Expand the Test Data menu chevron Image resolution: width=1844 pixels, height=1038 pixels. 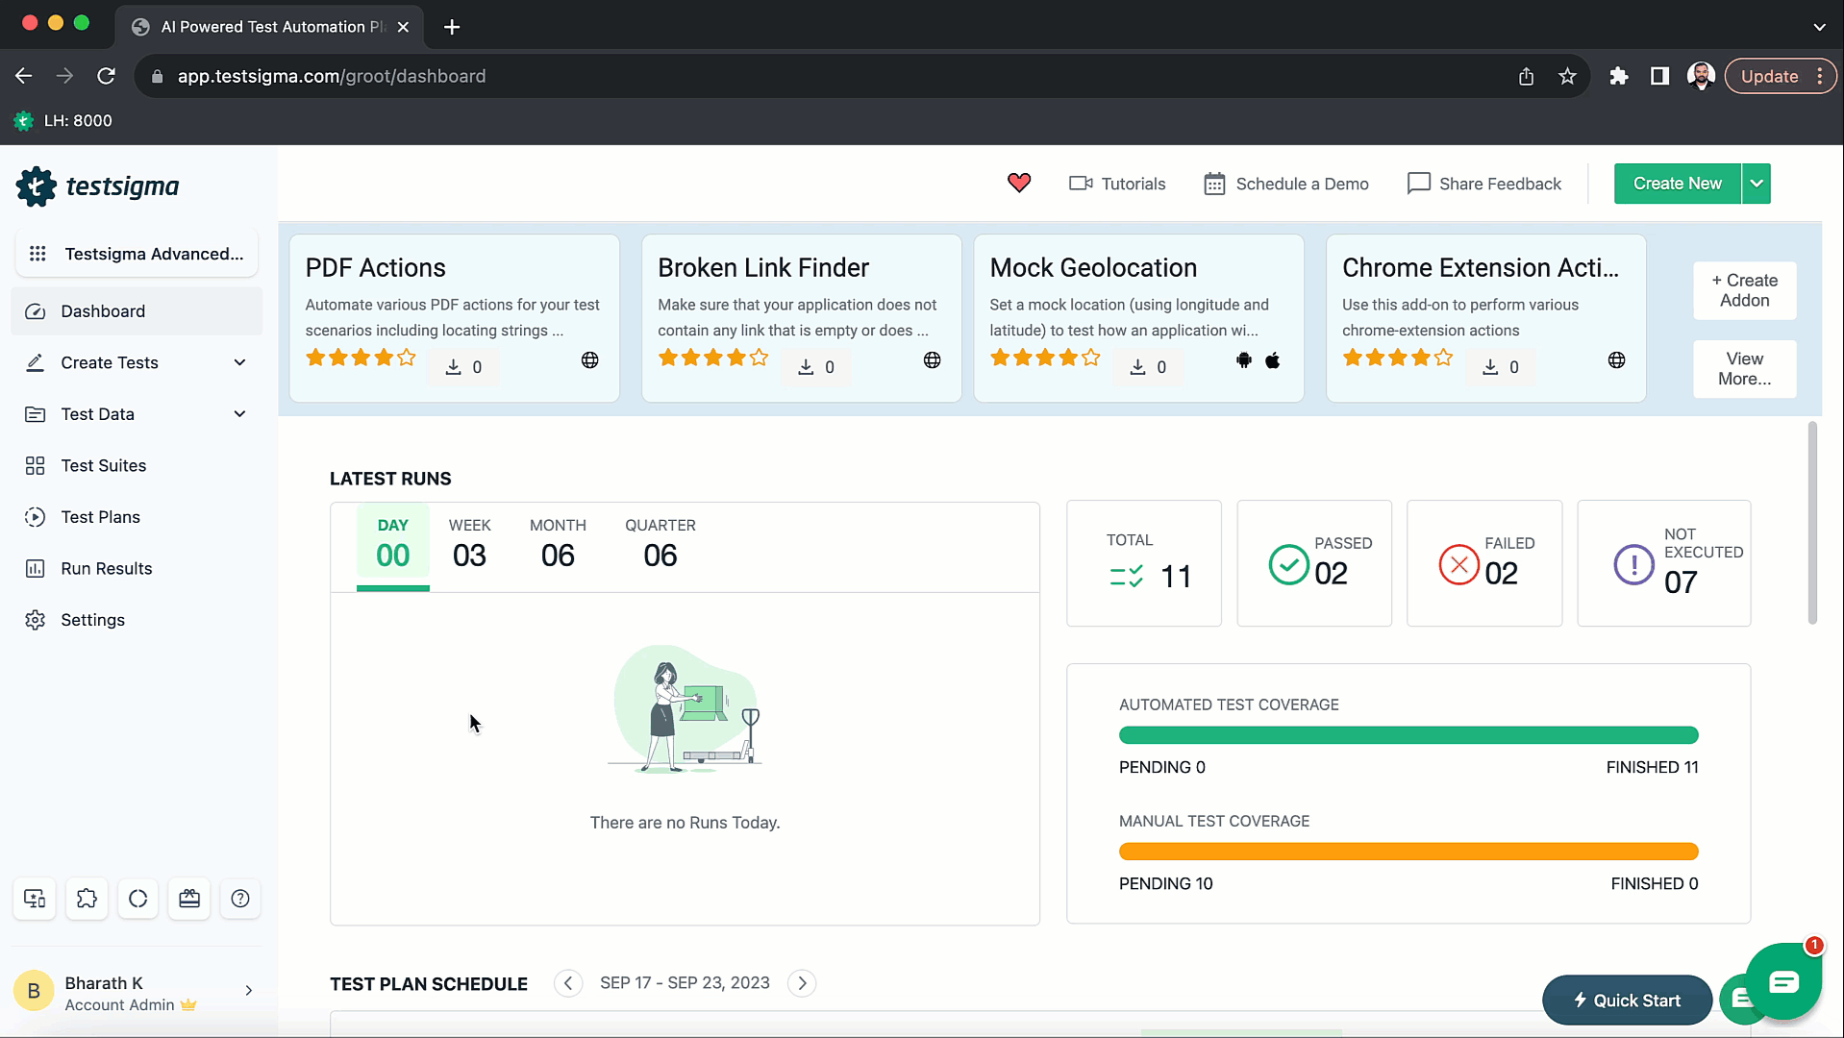tap(240, 414)
